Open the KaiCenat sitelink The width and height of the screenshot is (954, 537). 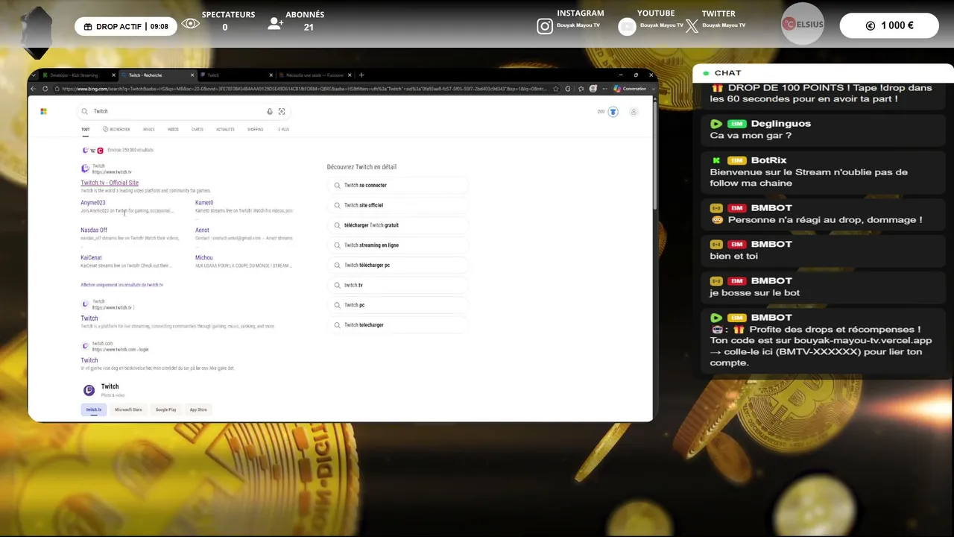[x=91, y=258]
